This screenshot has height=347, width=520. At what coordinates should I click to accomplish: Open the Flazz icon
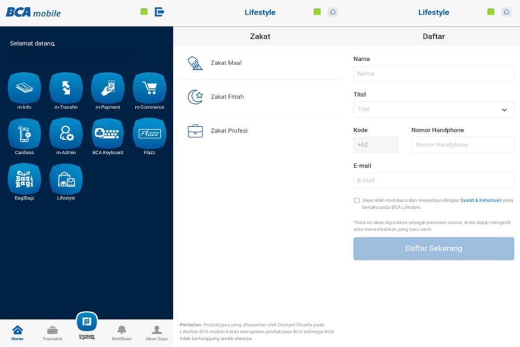[150, 133]
